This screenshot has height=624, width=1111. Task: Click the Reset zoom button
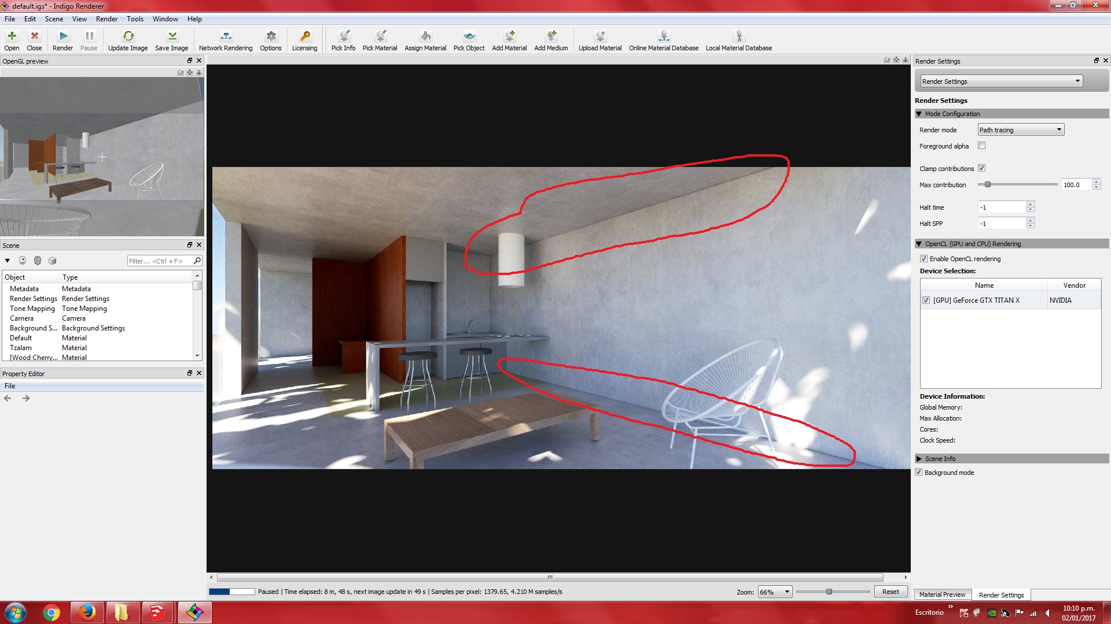point(891,592)
